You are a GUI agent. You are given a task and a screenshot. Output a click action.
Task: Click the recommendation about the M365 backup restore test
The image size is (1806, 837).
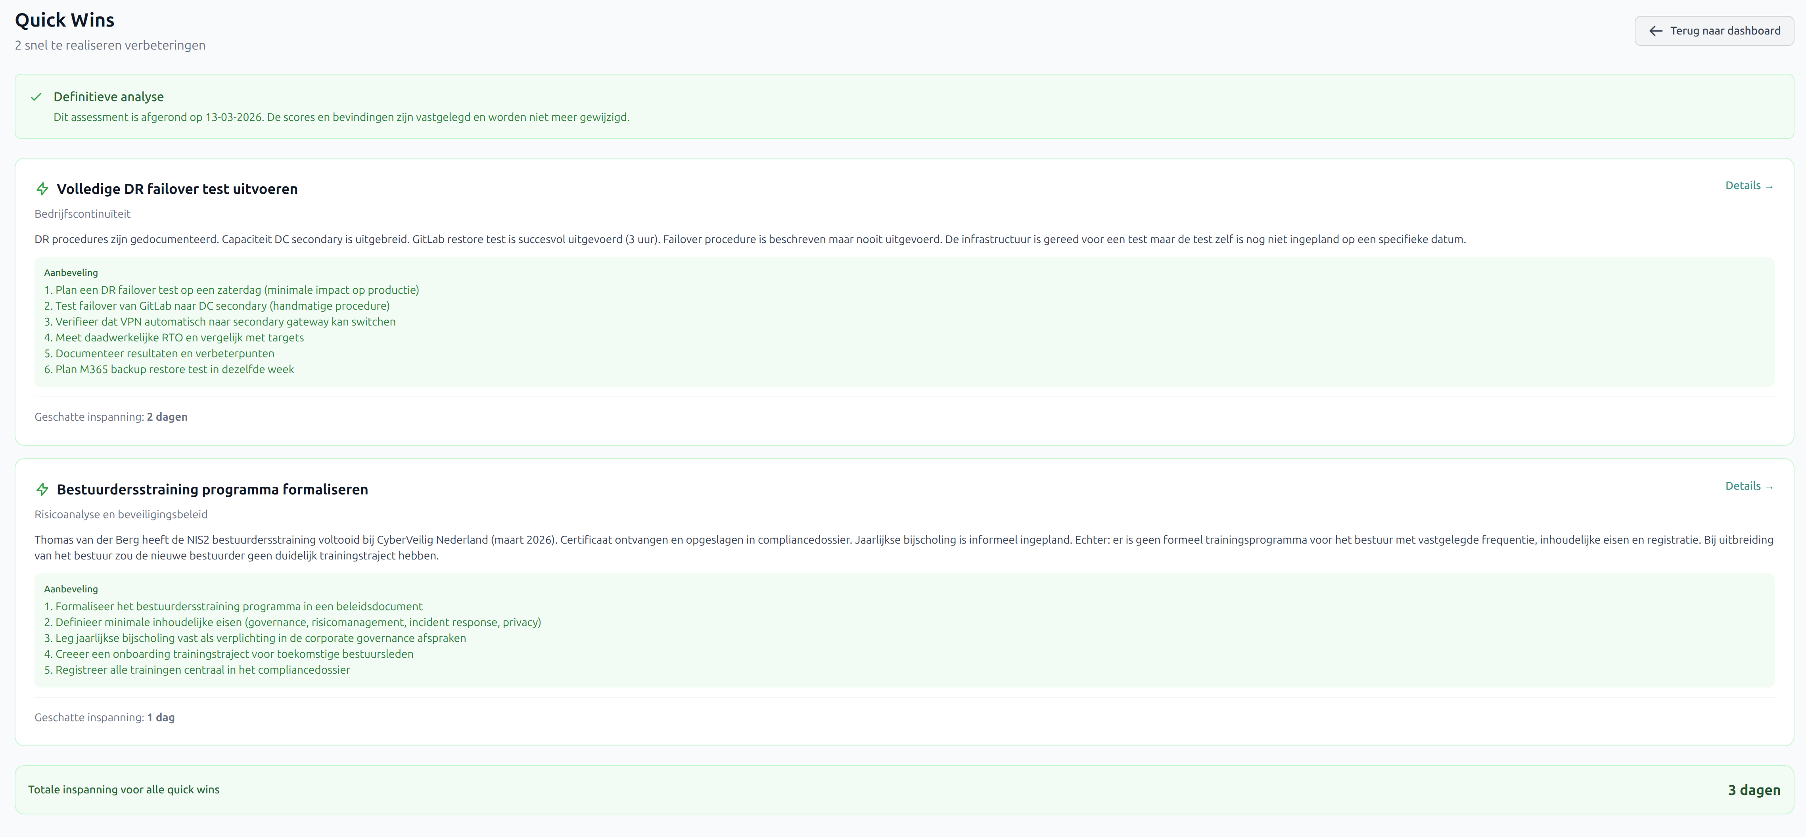[x=169, y=370]
